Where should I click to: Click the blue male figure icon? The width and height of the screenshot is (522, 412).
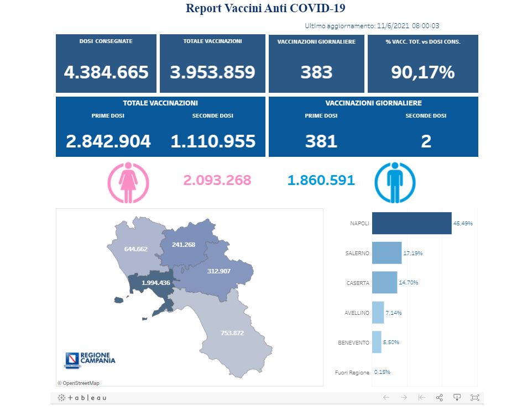395,182
